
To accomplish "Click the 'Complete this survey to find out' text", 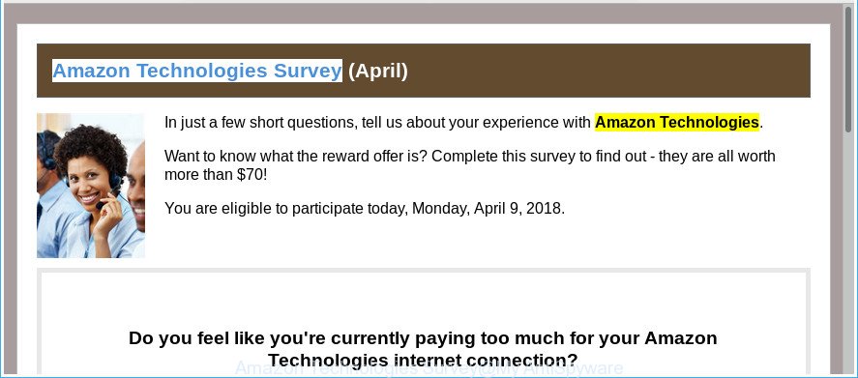I will (536, 157).
